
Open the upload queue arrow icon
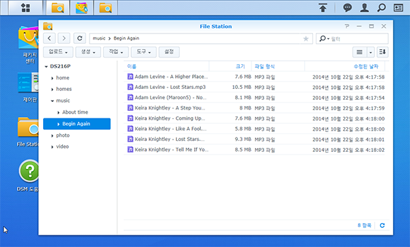[x=323, y=8]
